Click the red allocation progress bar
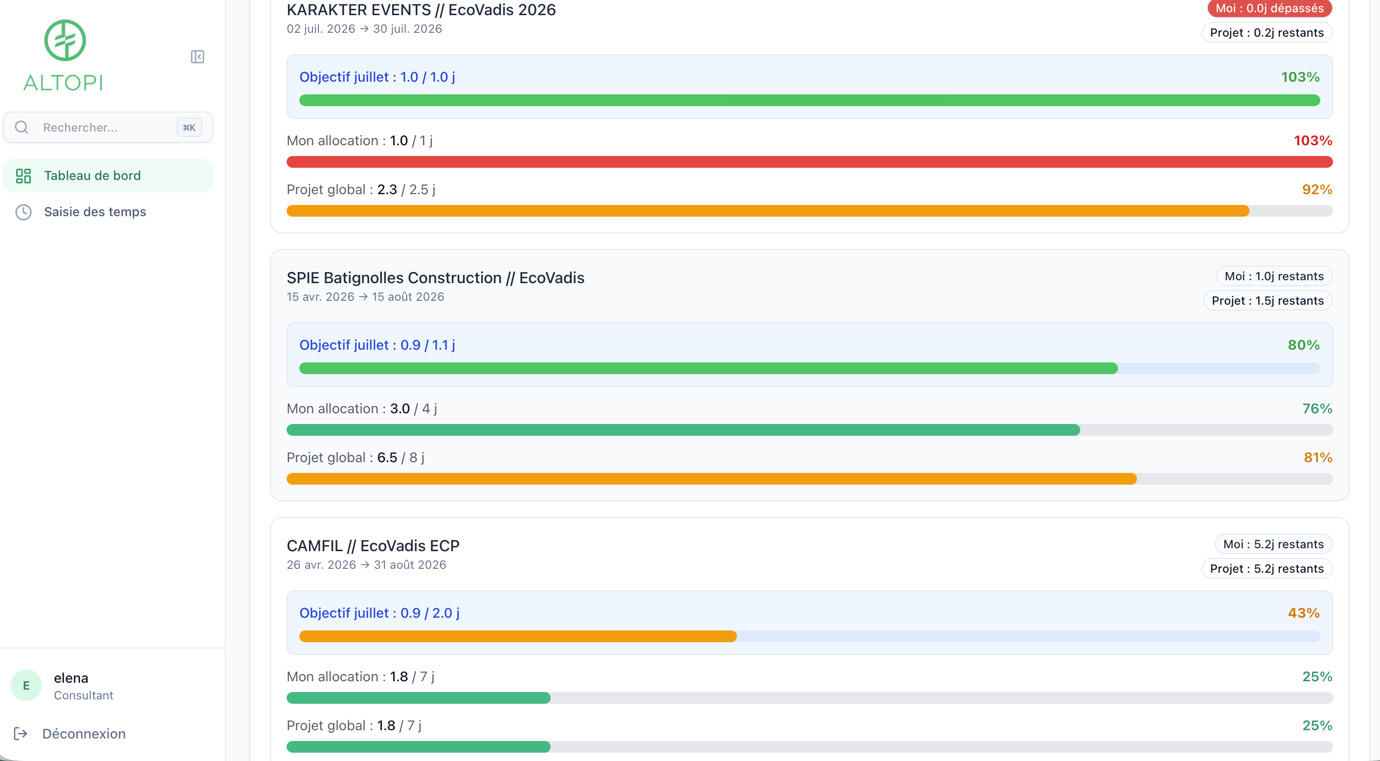This screenshot has width=1380, height=761. (x=809, y=162)
